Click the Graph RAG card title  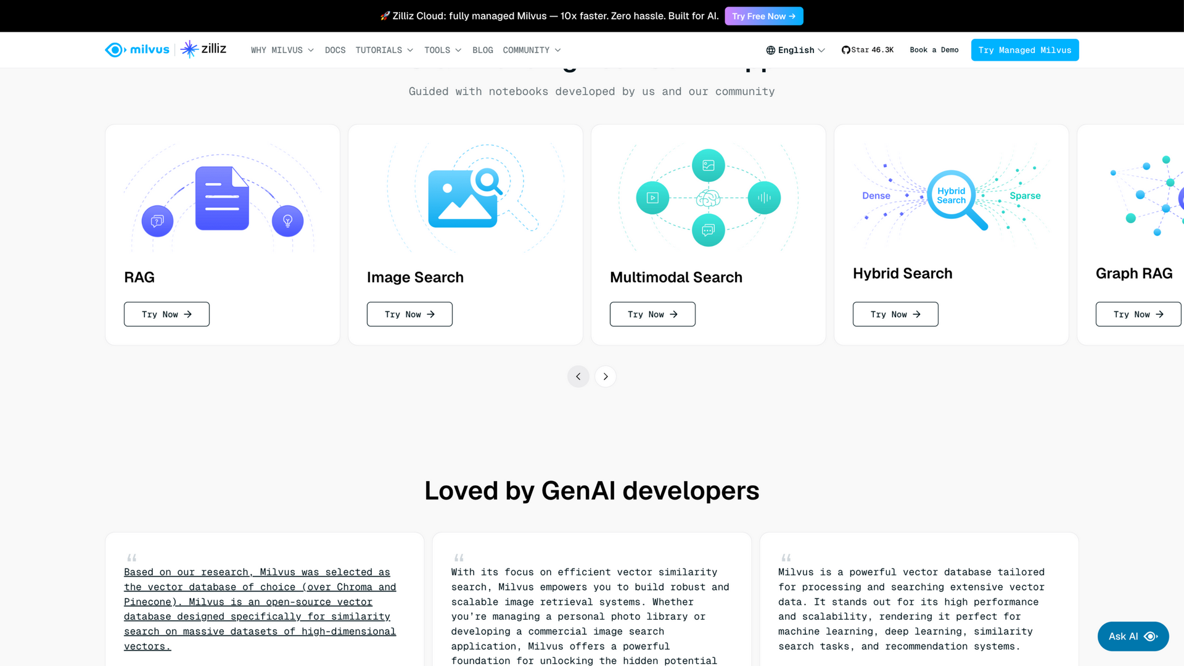pos(1134,273)
